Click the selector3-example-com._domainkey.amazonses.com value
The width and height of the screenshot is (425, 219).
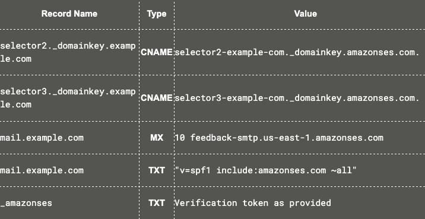click(x=297, y=98)
